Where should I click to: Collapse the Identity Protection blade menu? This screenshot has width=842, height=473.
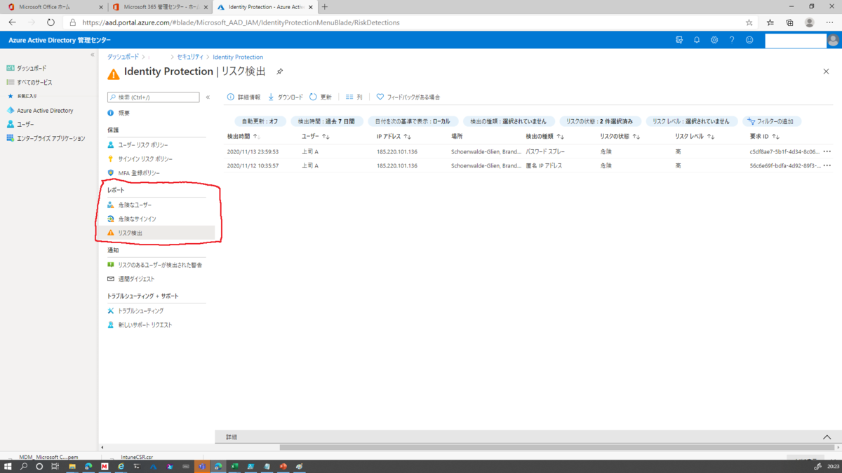[x=208, y=97]
